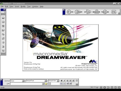Open the Insert menu
This screenshot has width=121, height=91.
point(17,7)
